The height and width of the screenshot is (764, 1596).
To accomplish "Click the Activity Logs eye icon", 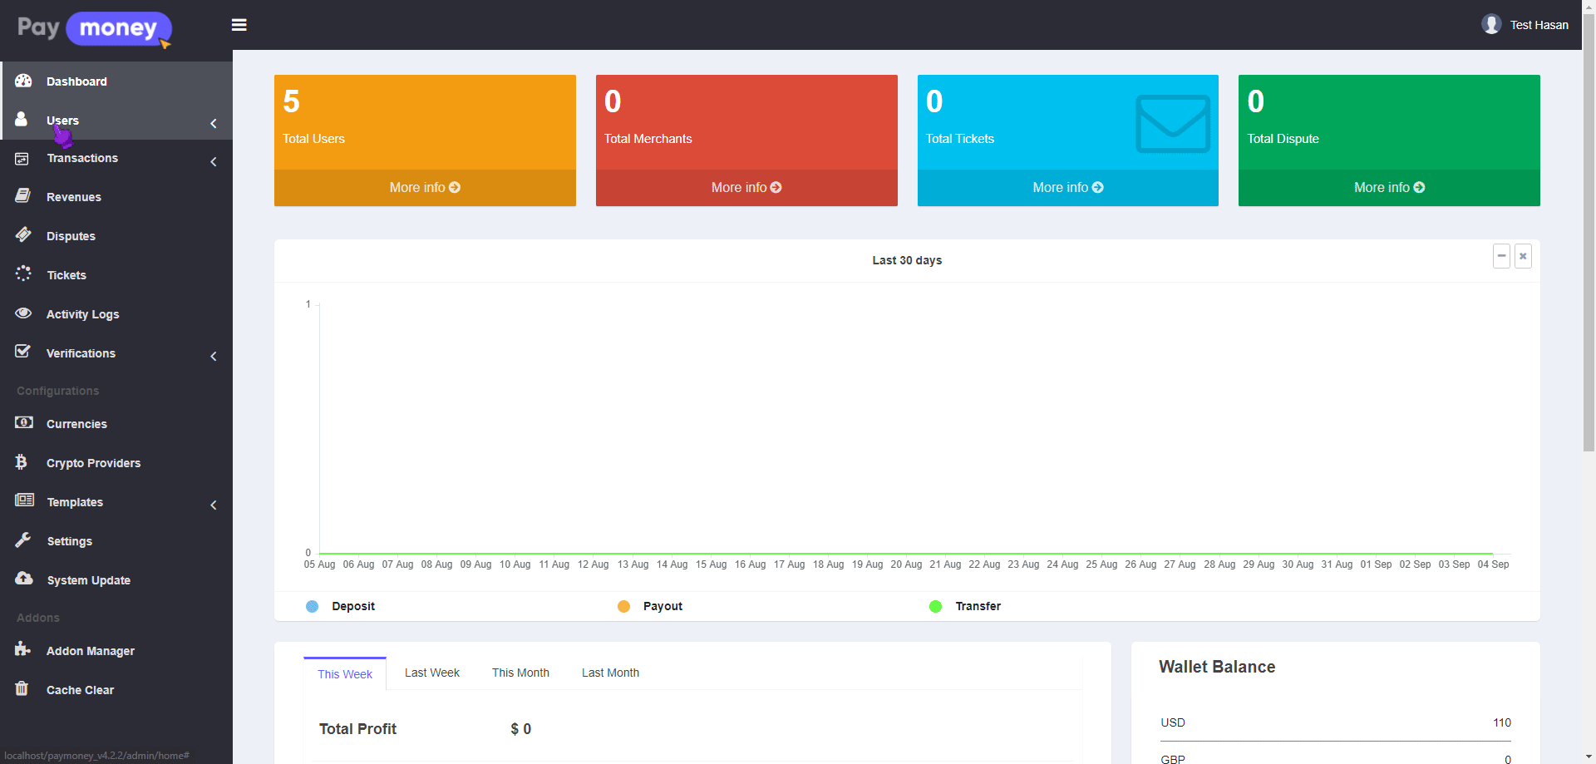I will pos(23,313).
